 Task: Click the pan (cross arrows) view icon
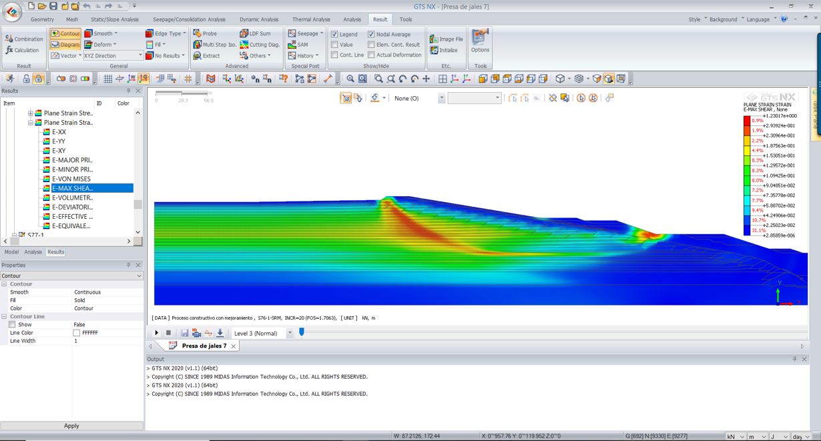(427, 79)
